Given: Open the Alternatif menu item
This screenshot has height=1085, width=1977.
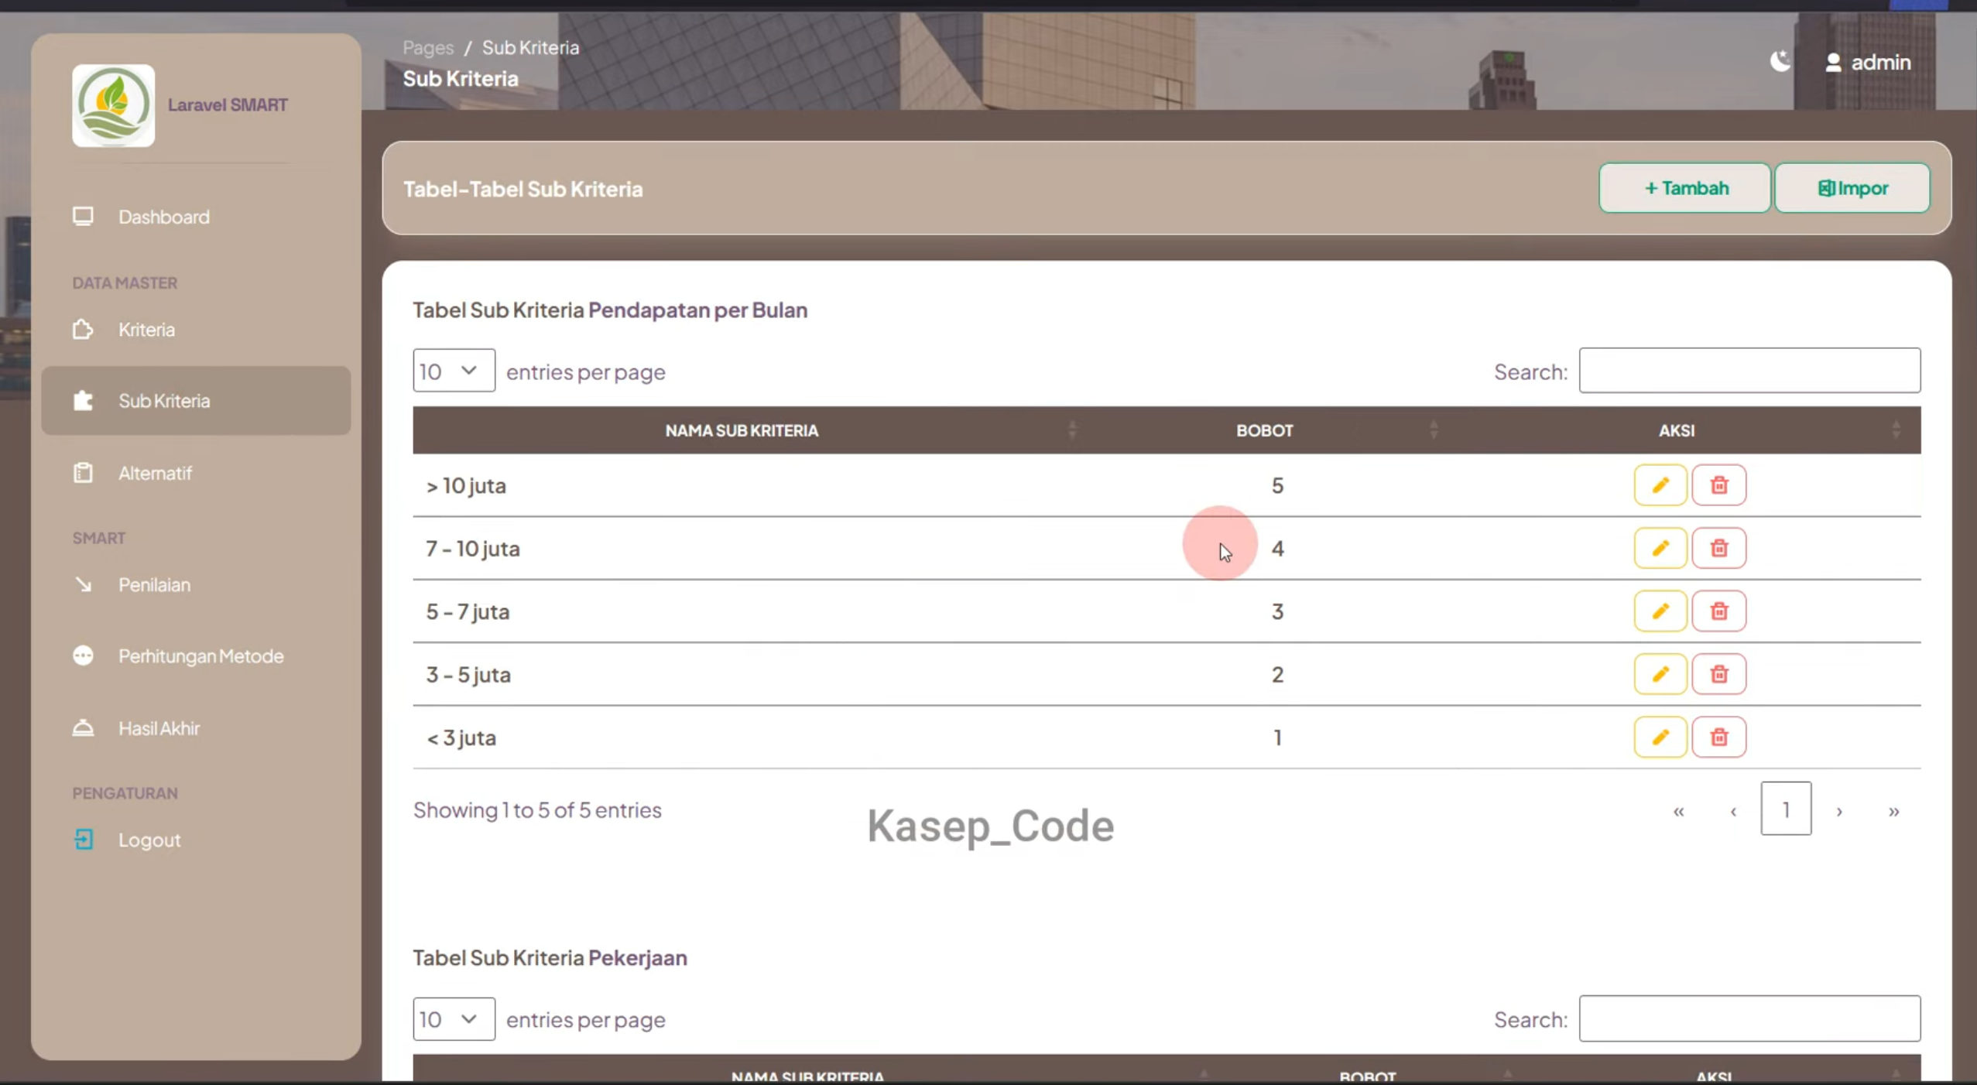Looking at the screenshot, I should (x=196, y=473).
